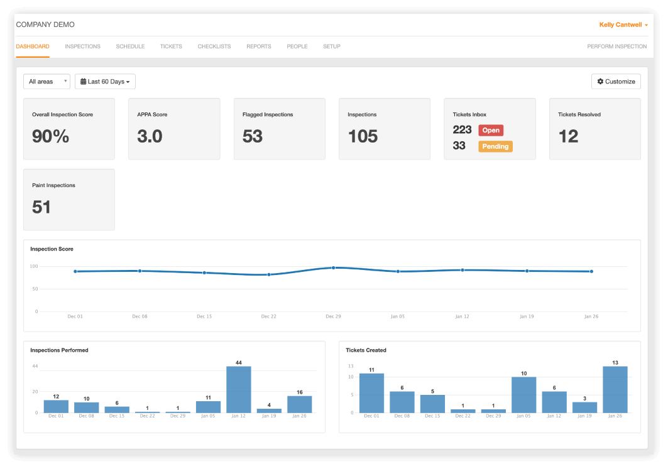Expand the Kelly Cantwell account menu

(x=623, y=24)
